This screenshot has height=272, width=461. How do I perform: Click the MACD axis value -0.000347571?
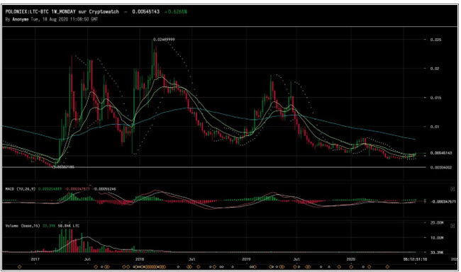pos(444,201)
